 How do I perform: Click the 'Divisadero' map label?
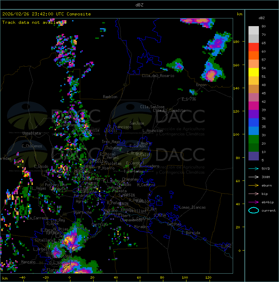(x=149, y=166)
